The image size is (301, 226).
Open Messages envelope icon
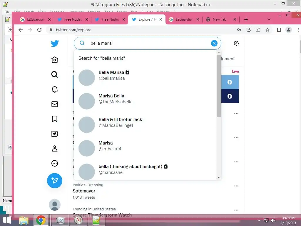55,104
